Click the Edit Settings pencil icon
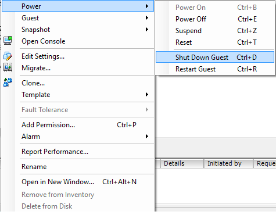 pyautogui.click(x=8, y=56)
